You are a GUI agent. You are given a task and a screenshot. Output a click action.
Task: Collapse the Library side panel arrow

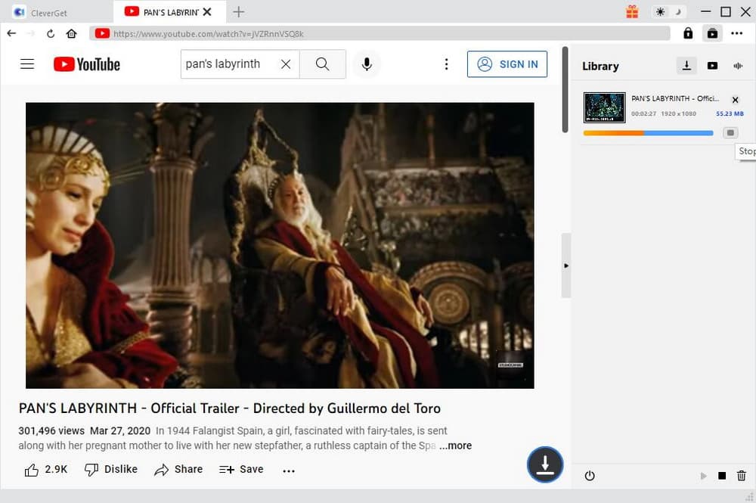pos(565,265)
